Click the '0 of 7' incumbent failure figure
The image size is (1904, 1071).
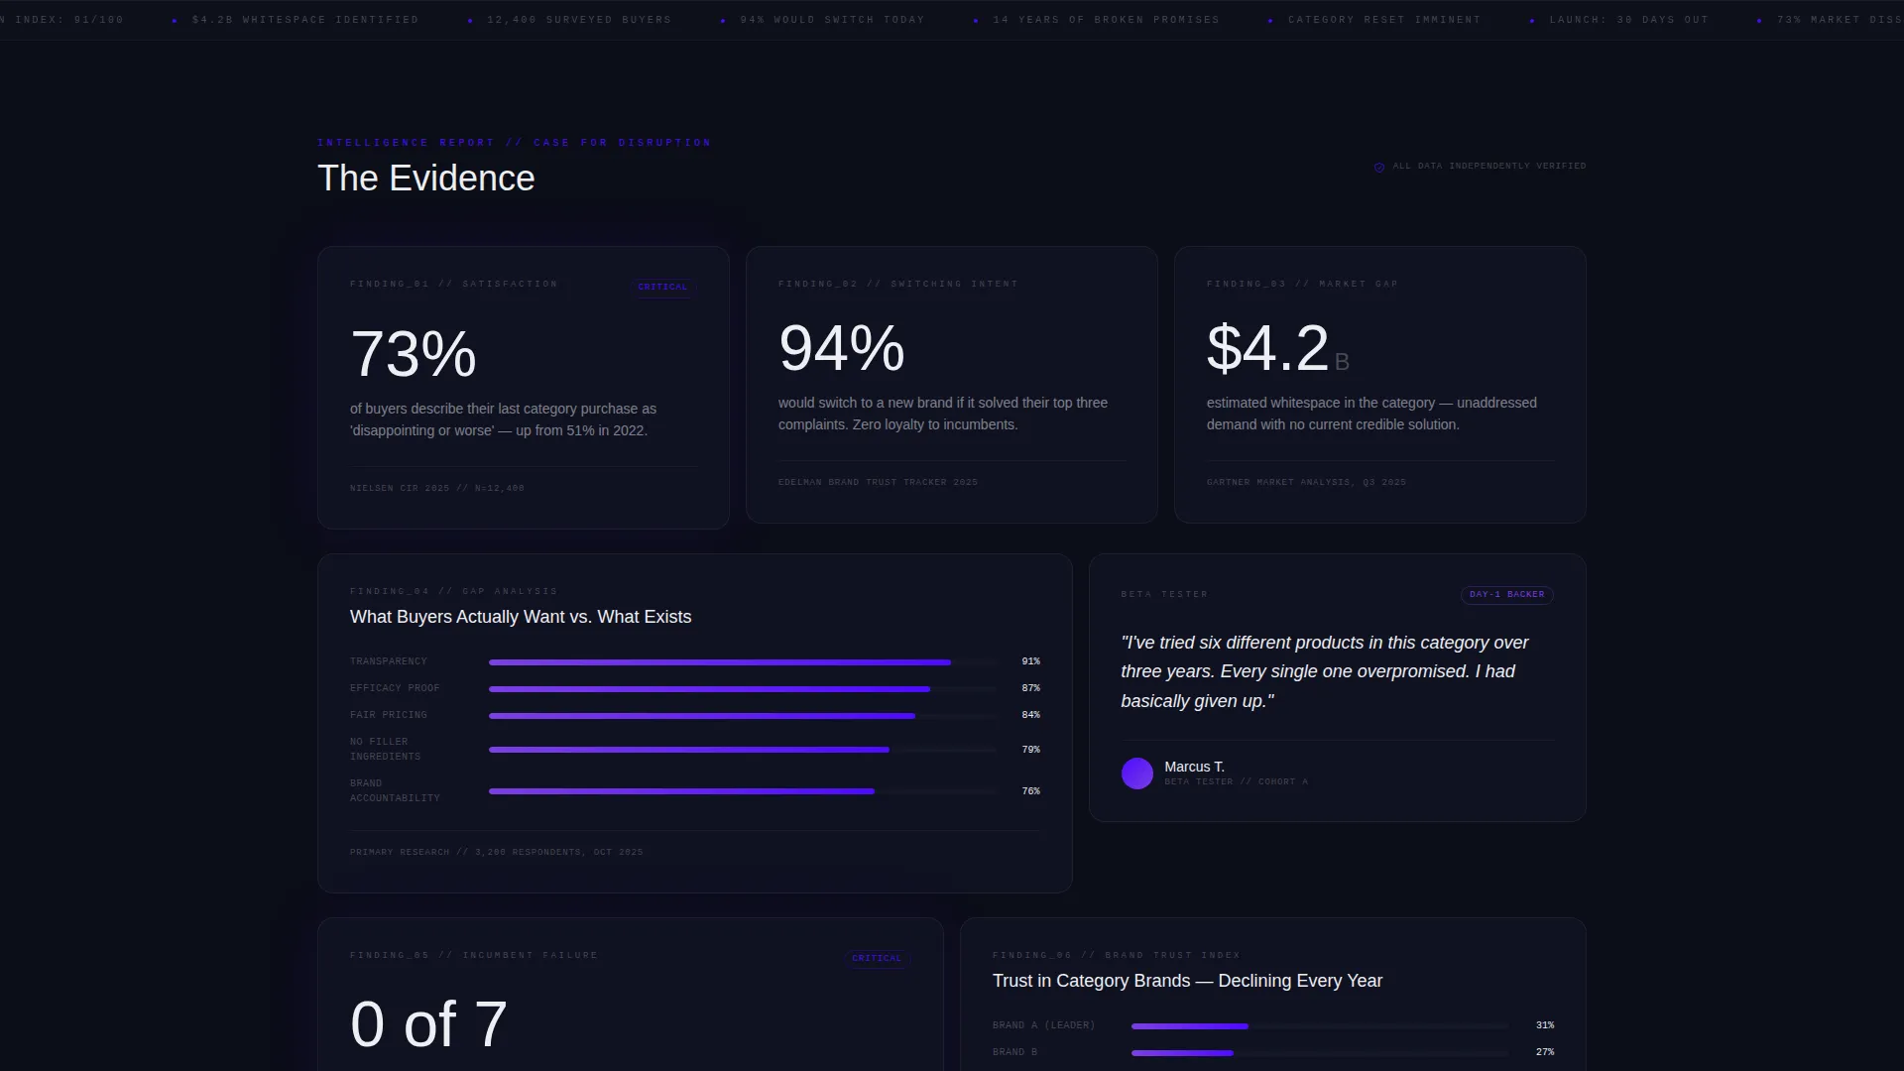pos(428,1024)
